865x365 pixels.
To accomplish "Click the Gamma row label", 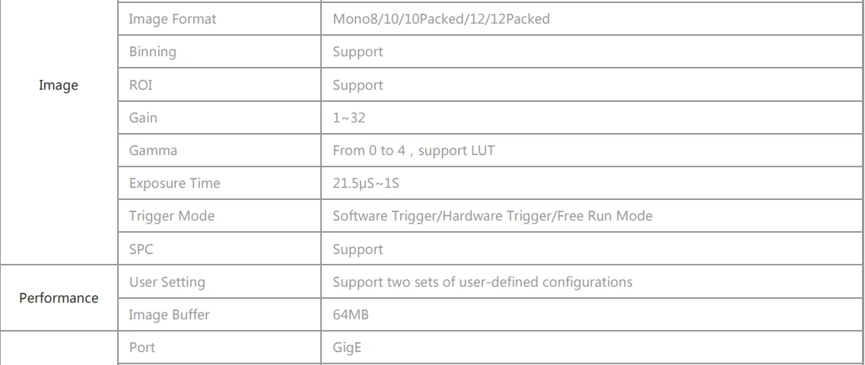I will click(153, 151).
